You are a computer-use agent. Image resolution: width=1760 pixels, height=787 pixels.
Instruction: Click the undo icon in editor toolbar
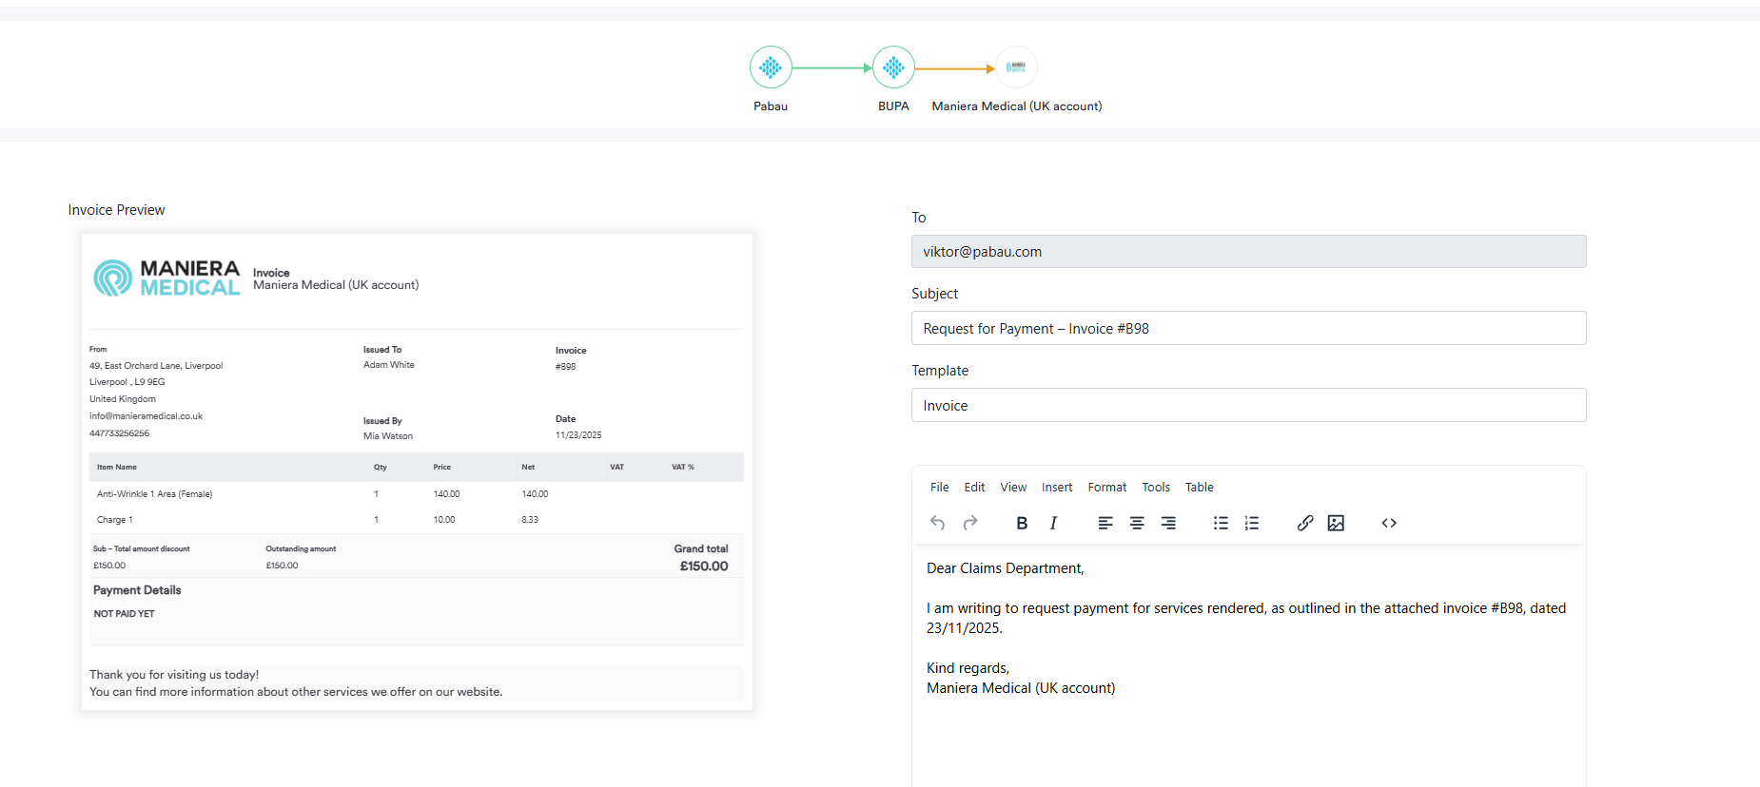tap(937, 523)
